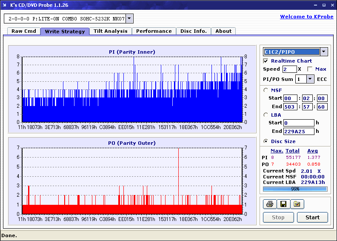Go to the Performance tab
Image resolution: width=337 pixels, height=241 pixels.
click(154, 31)
